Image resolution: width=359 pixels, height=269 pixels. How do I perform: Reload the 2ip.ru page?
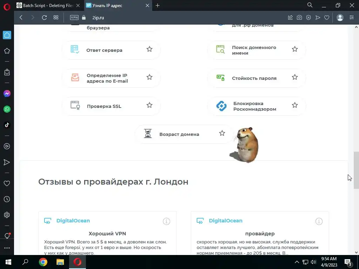tap(45, 18)
